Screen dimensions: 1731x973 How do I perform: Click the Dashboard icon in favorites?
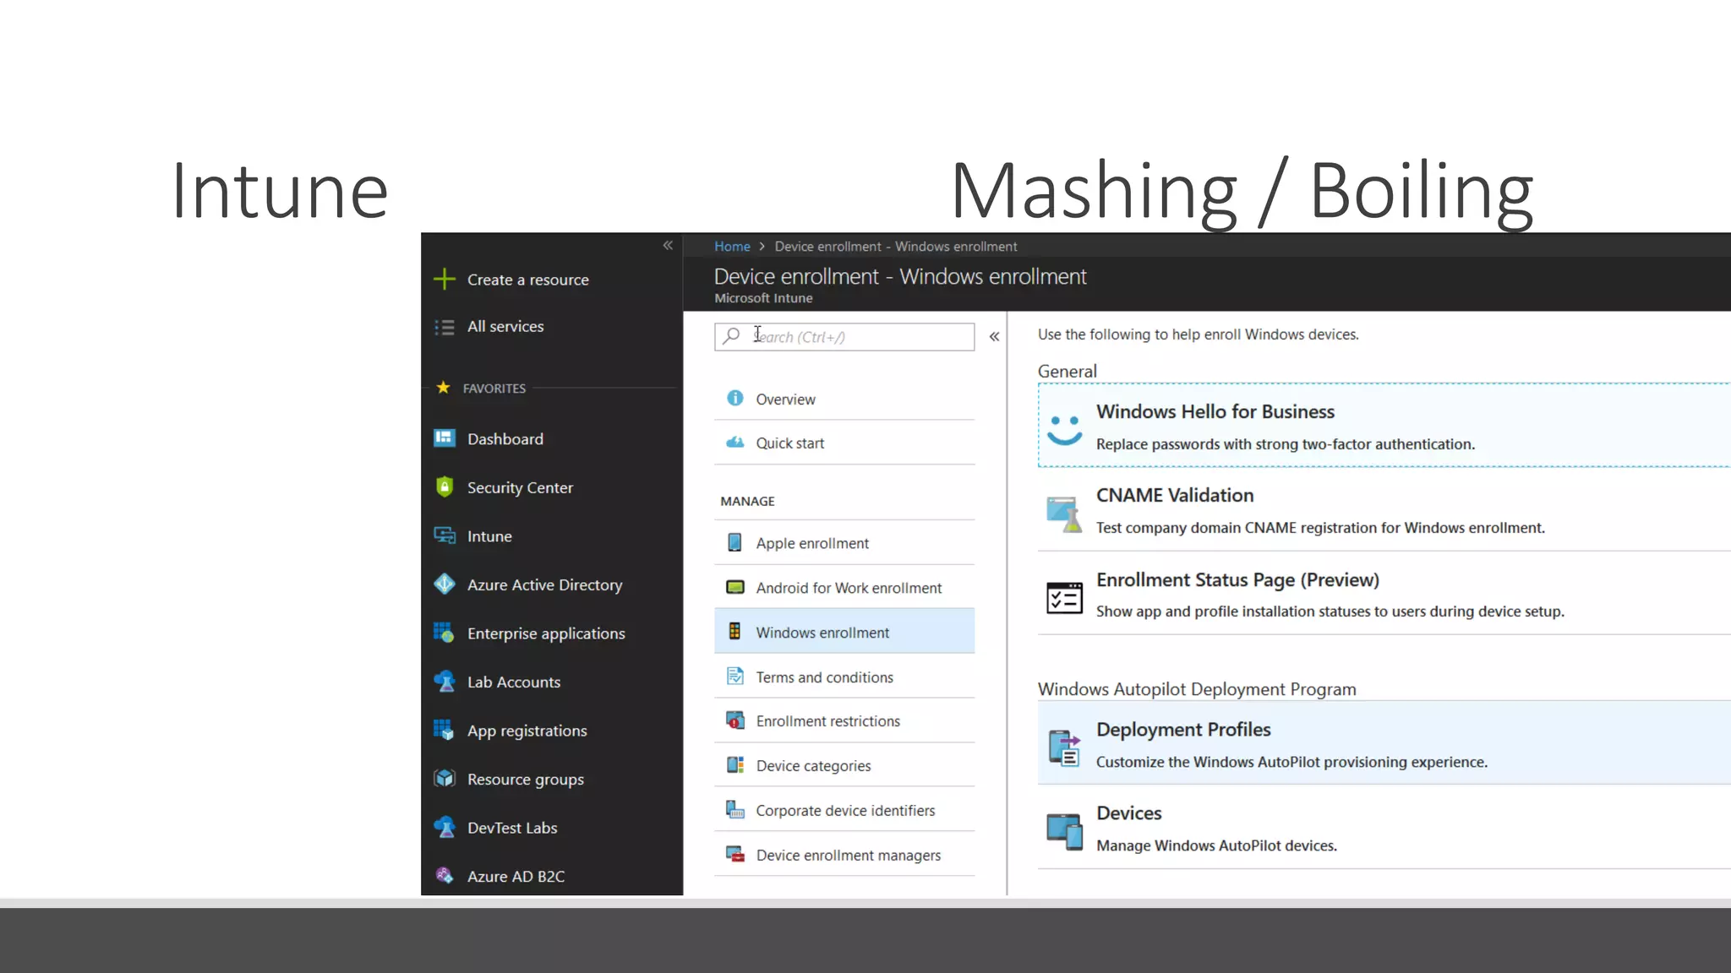pos(445,438)
